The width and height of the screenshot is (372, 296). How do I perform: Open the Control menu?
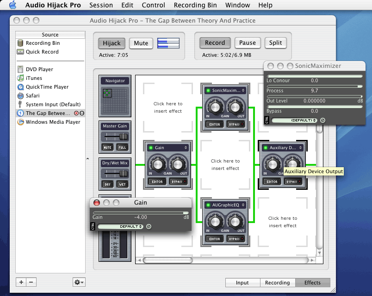point(153,5)
